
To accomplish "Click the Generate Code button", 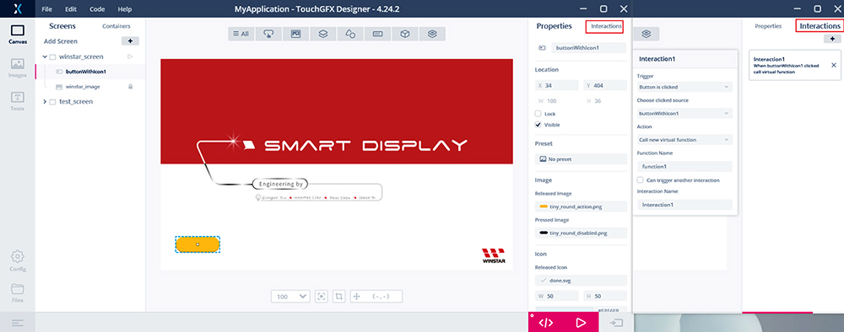I will tap(546, 323).
